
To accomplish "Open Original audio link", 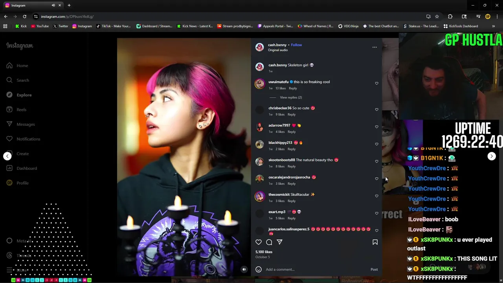I will (278, 50).
